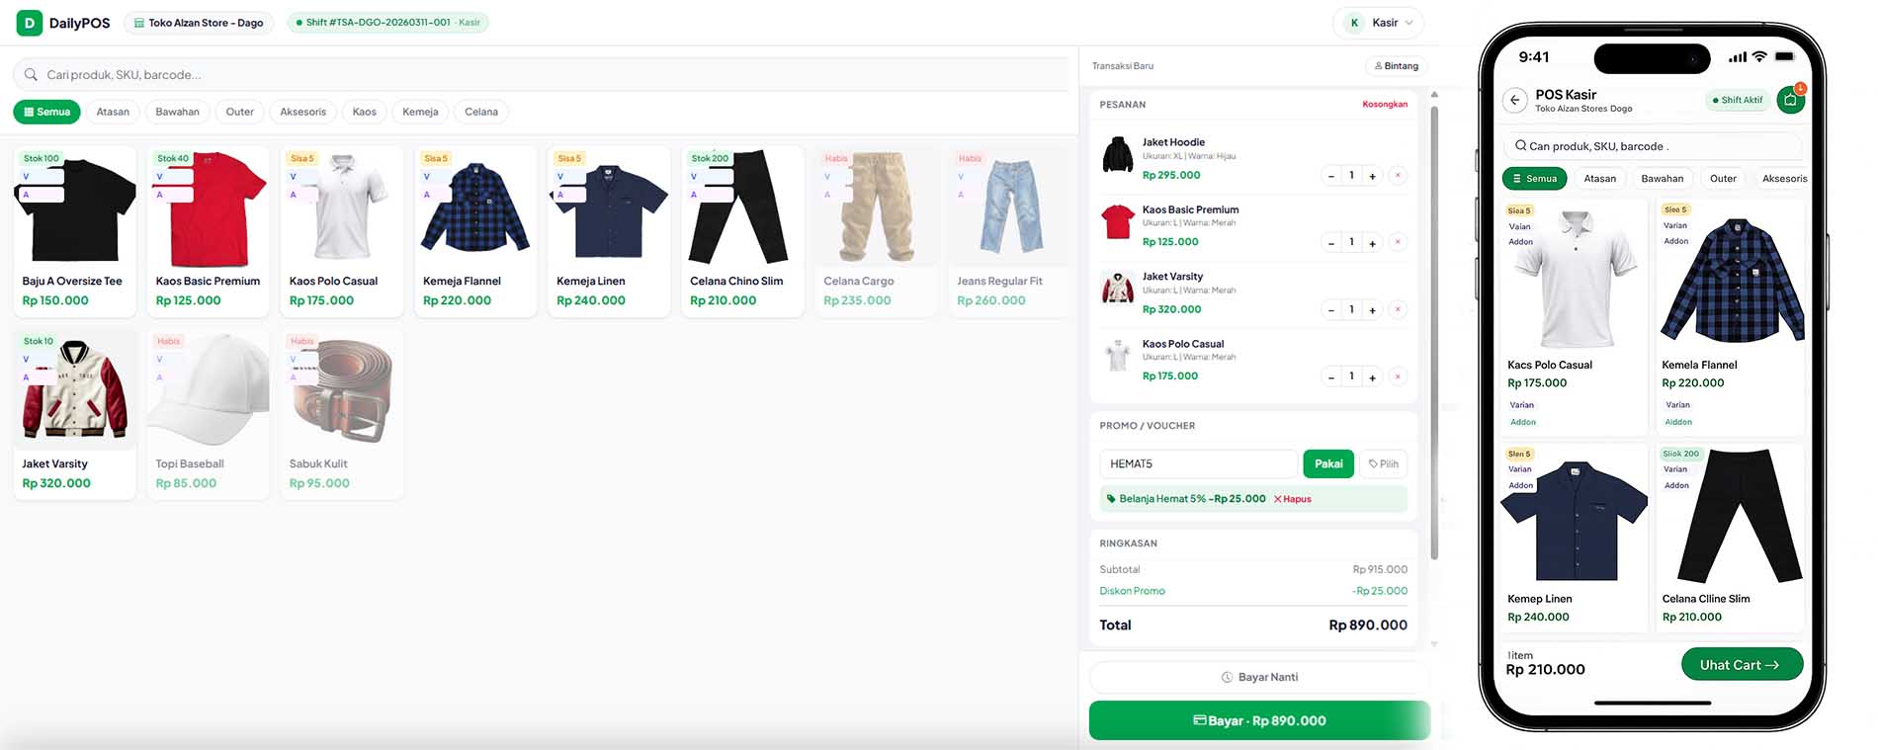The width and height of the screenshot is (1878, 750).
Task: Add Kemeja Flannel product card
Action: 475,231
